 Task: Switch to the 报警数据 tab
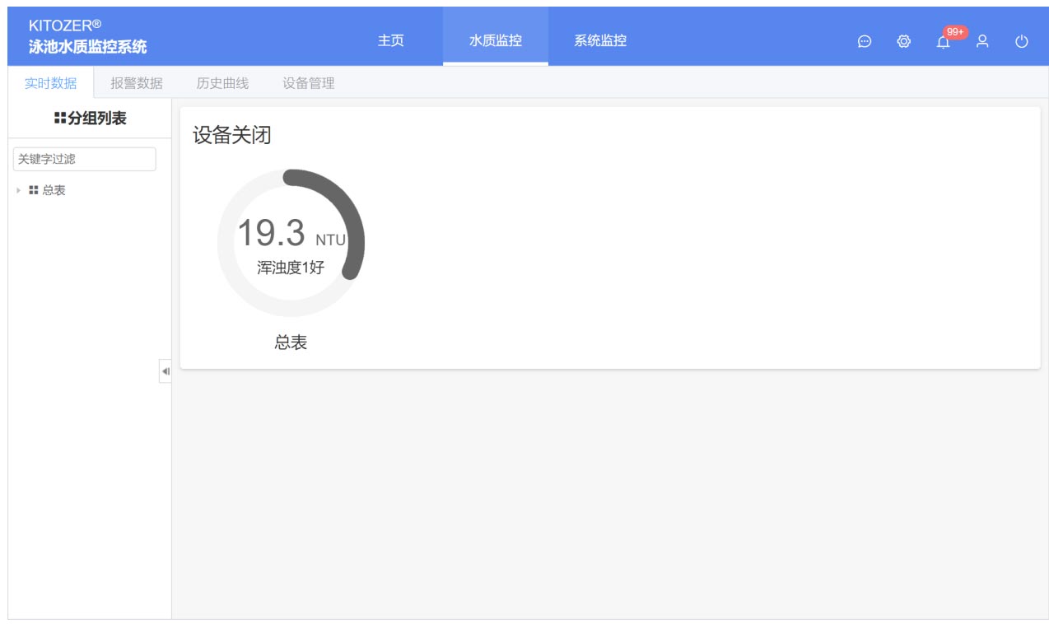(137, 83)
